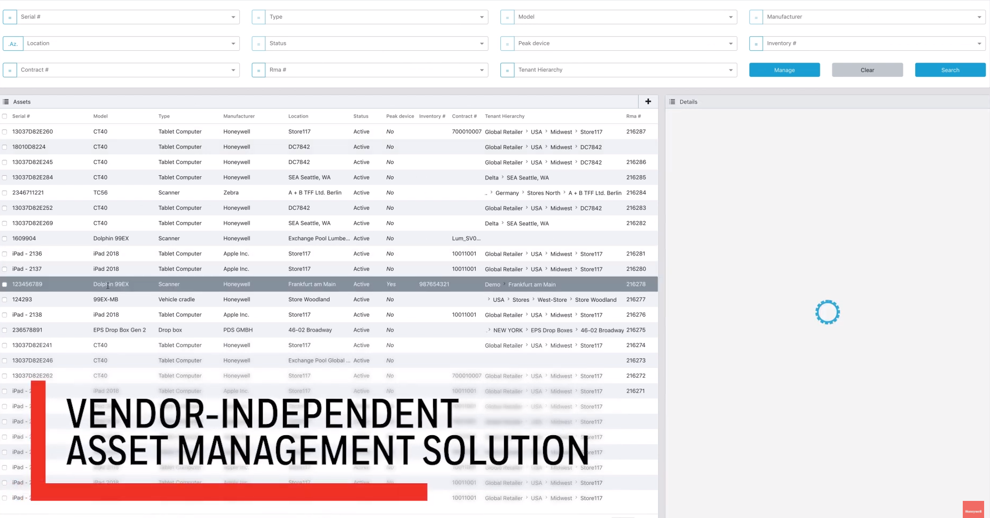Click the Exchange Pool Global location cell

[319, 360]
